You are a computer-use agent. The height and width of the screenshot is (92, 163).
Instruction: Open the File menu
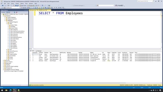click(2, 3)
